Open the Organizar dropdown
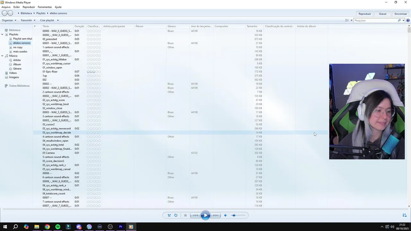Screen dimensions: 411x231 (x=9, y=20)
